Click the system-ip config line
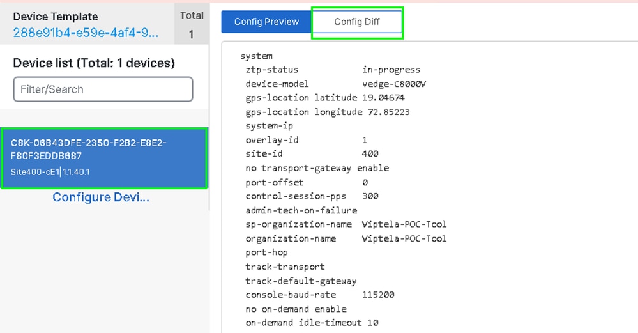The image size is (638, 333). [269, 126]
